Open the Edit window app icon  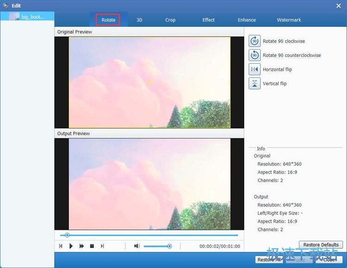point(6,6)
